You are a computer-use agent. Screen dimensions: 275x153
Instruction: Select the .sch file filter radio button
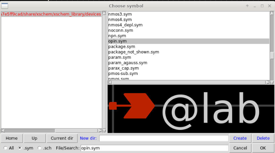39,148
